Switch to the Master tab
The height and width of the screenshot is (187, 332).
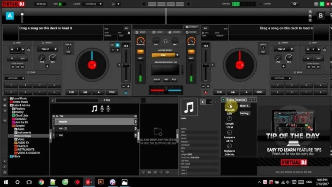click(x=191, y=32)
